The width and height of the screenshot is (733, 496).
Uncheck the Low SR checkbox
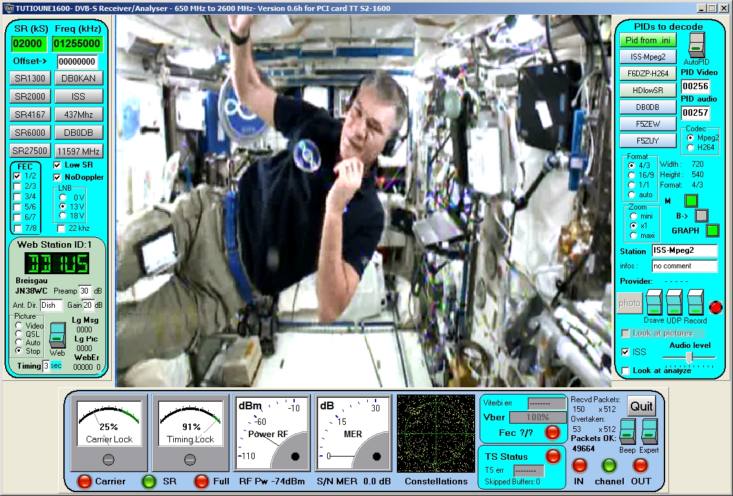58,165
